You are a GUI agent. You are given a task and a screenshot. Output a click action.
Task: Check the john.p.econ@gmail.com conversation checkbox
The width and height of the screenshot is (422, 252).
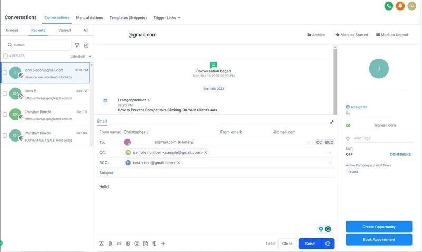(x=5, y=72)
